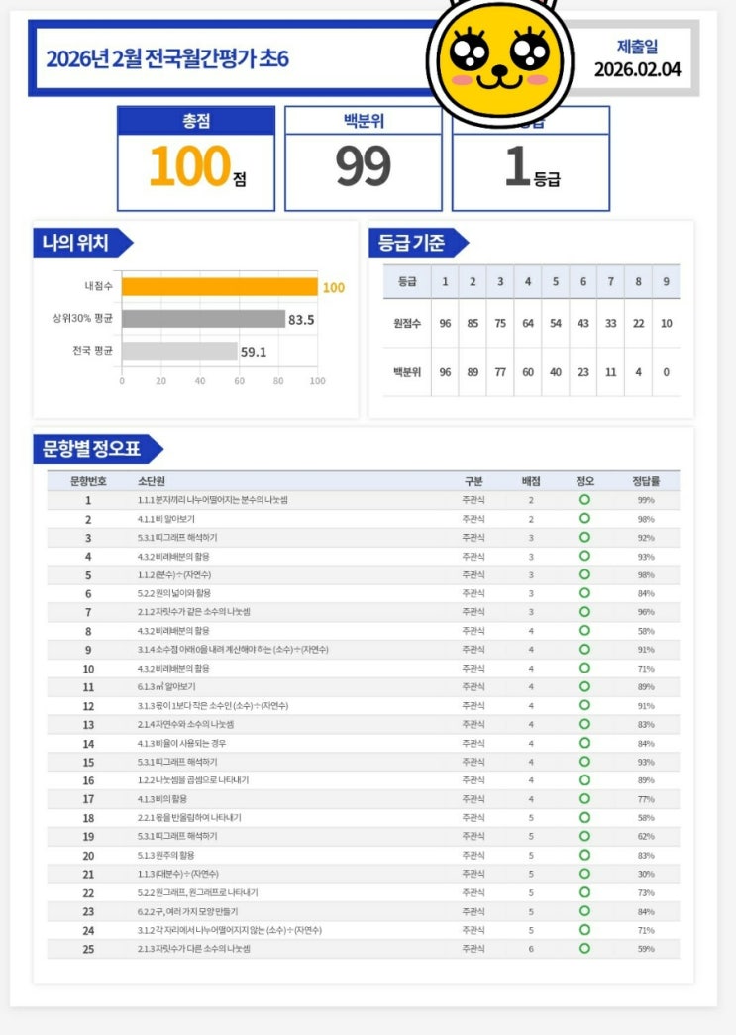Click the green correct mark for question 25

click(x=584, y=949)
